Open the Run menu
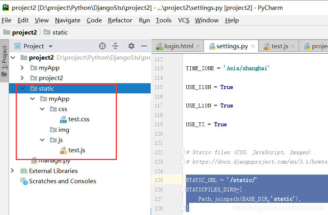The height and width of the screenshot is (215, 328). point(144,20)
